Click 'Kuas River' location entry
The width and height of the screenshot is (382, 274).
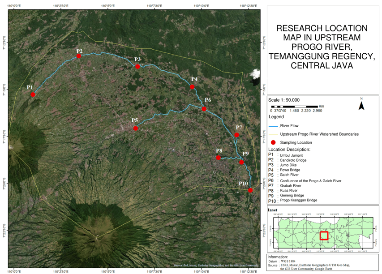point(289,190)
